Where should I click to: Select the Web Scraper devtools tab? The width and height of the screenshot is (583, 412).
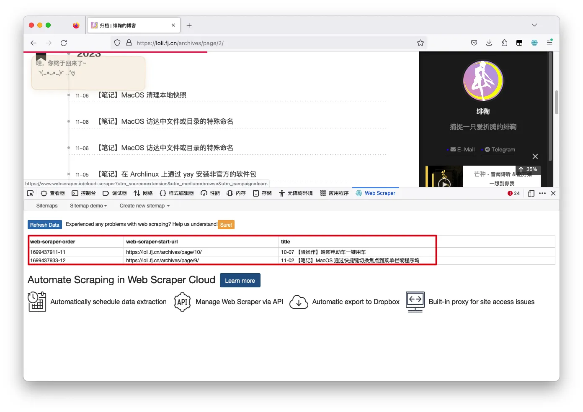(376, 193)
